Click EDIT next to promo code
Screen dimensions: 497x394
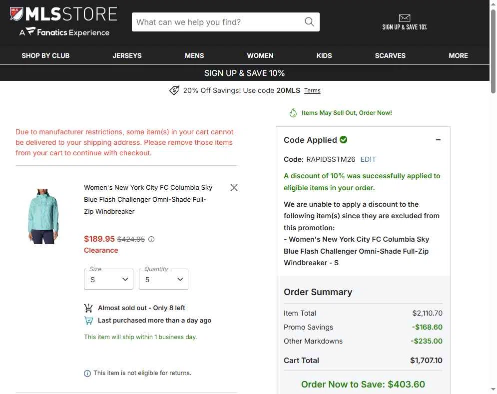click(x=368, y=159)
